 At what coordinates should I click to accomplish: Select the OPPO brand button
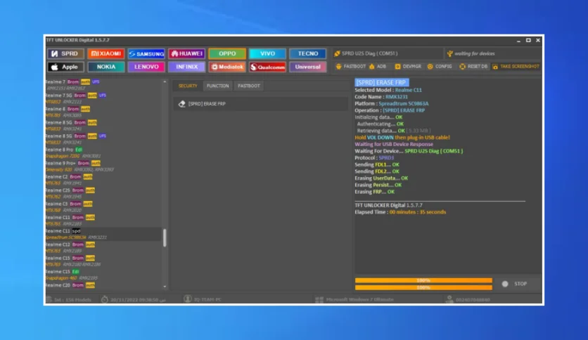[x=227, y=53]
